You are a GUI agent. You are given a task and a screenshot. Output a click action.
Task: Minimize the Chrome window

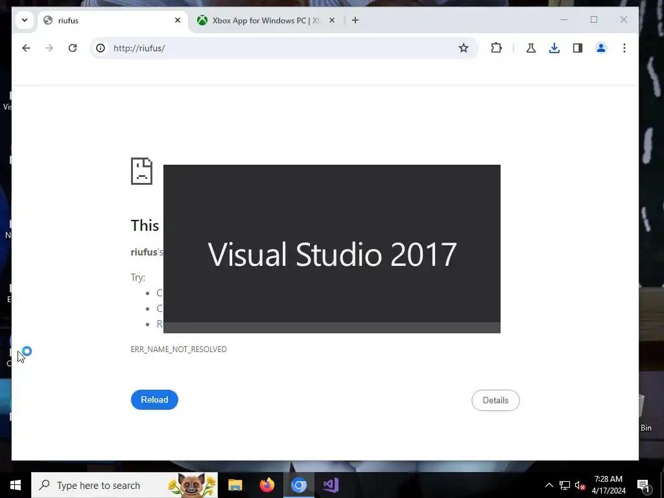pos(564,19)
